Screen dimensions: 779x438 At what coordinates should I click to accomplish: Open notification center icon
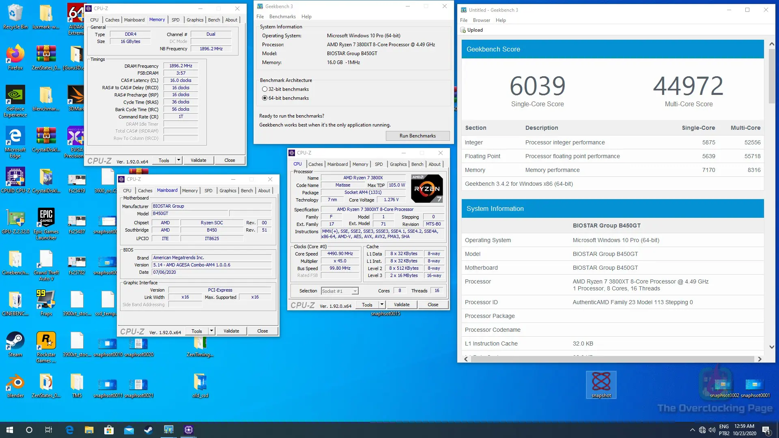[766, 430]
